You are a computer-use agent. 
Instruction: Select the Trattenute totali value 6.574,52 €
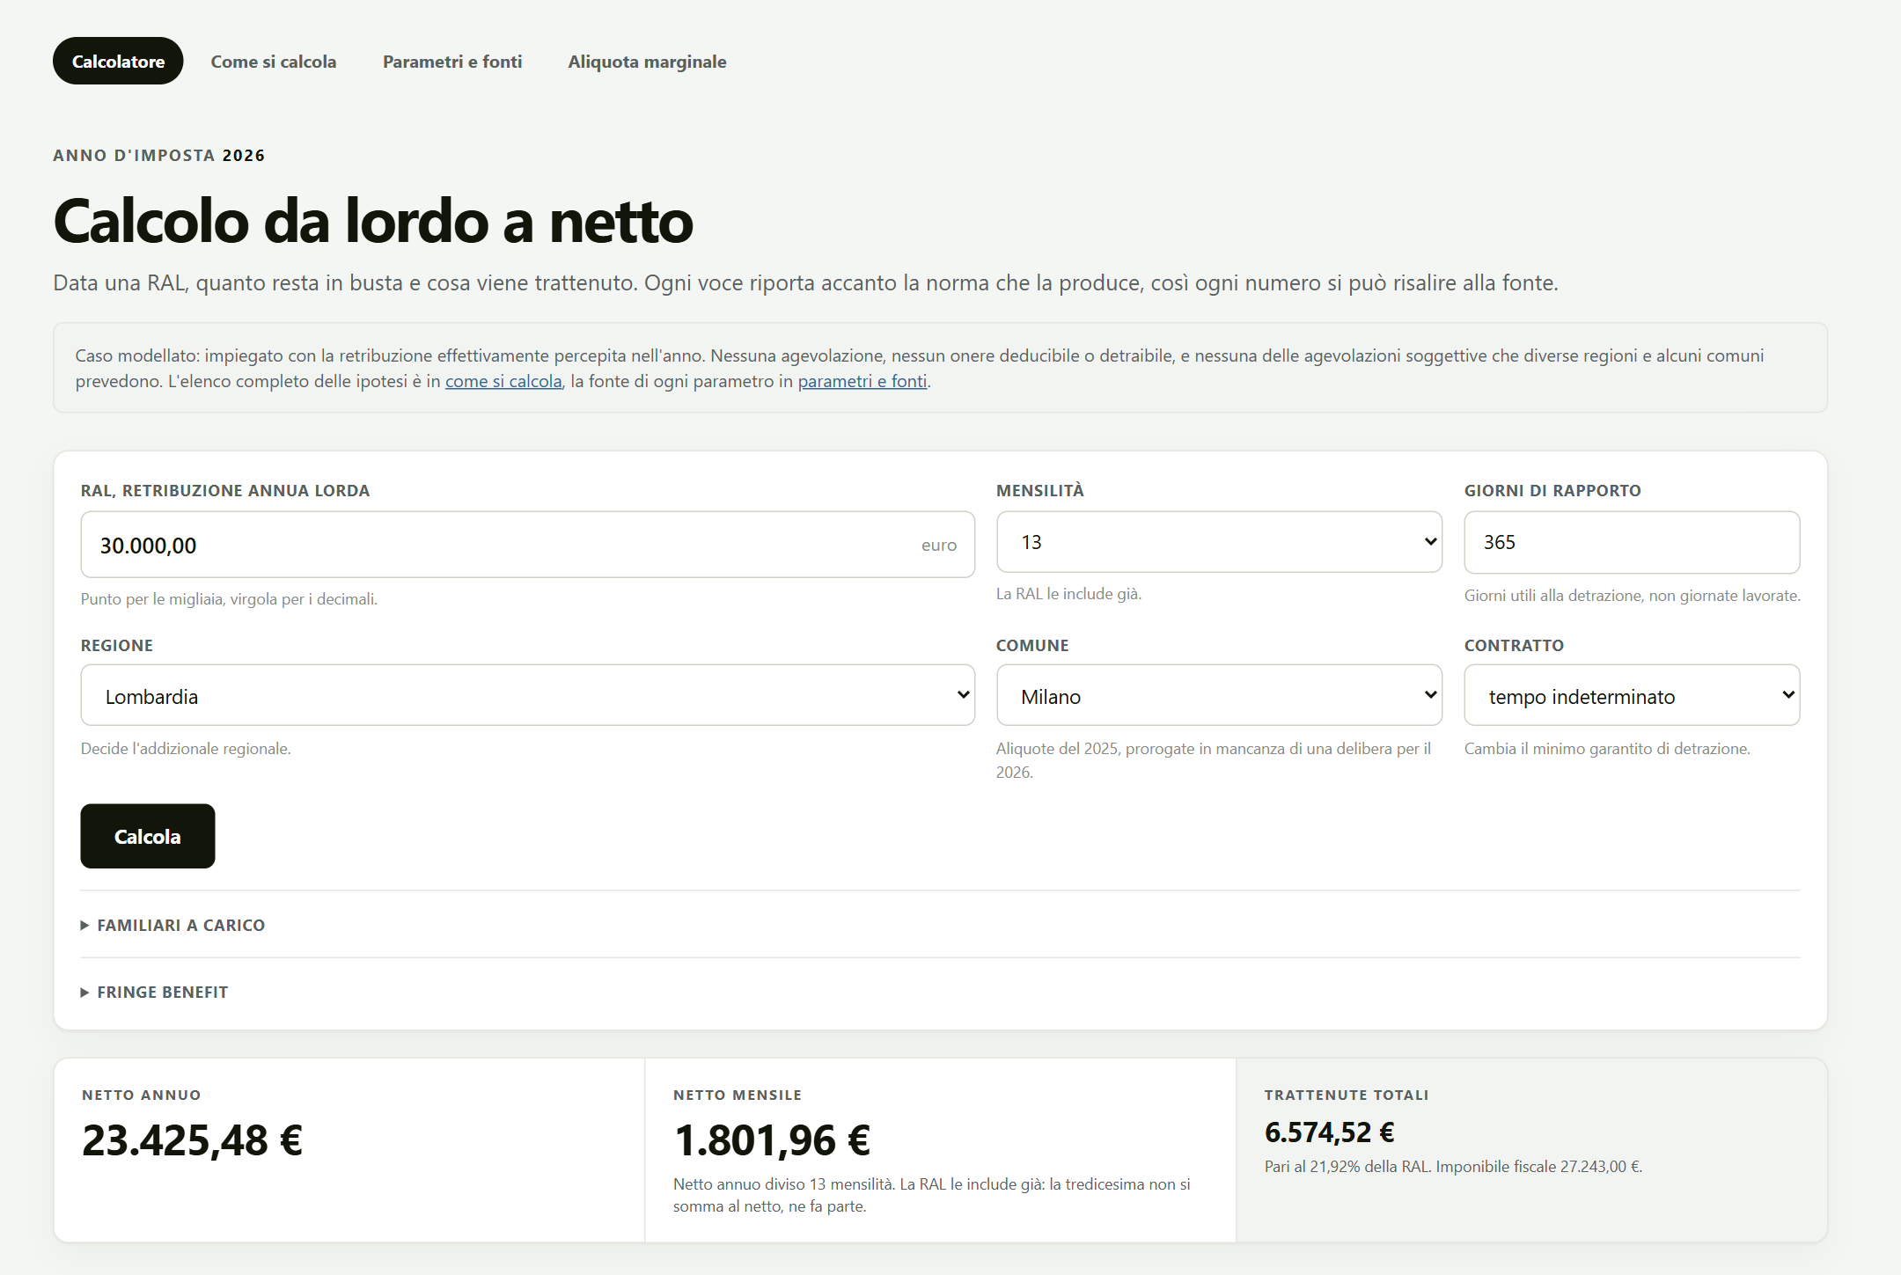(1330, 1132)
